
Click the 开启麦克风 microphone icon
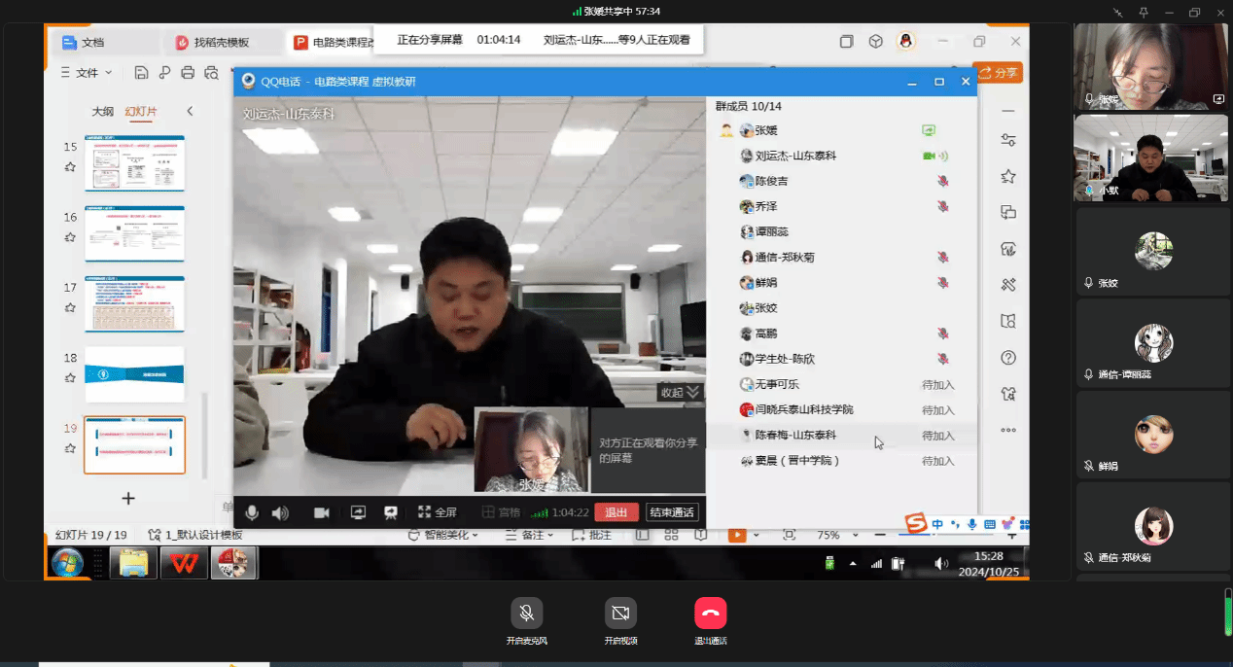(x=526, y=614)
